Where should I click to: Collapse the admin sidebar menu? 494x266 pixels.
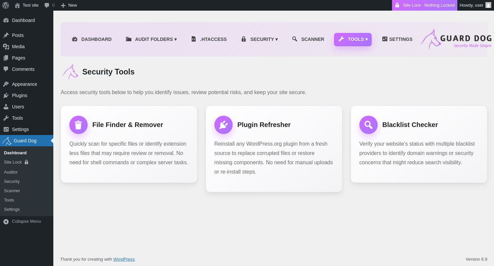pos(27,221)
